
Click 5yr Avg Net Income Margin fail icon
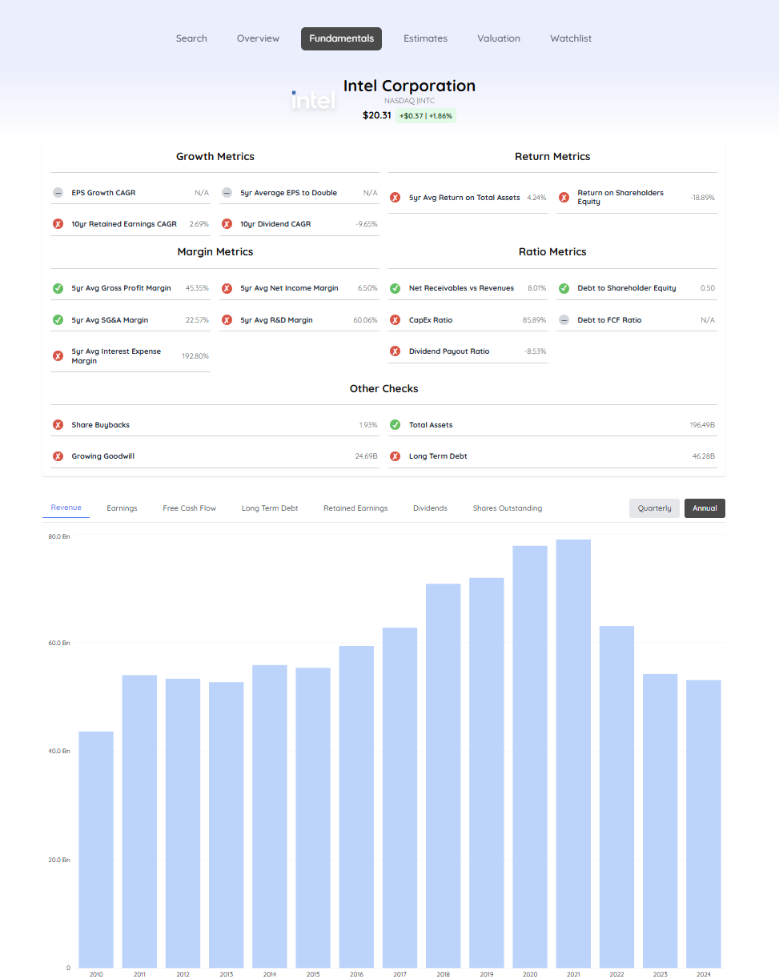coord(227,288)
